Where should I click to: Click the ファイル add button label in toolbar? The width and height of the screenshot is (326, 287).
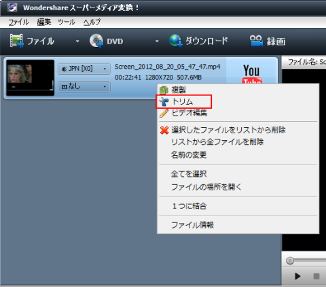(41, 41)
